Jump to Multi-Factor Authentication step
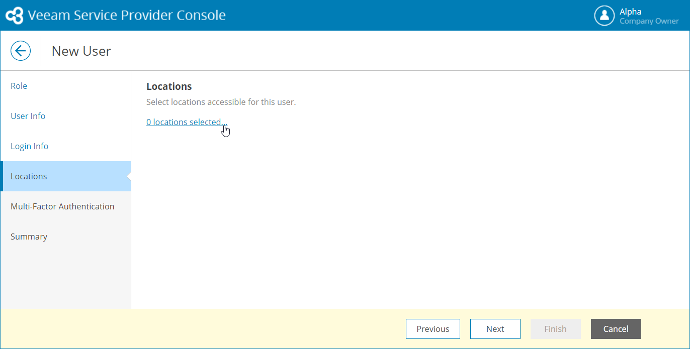This screenshot has width=690, height=349. [62, 206]
